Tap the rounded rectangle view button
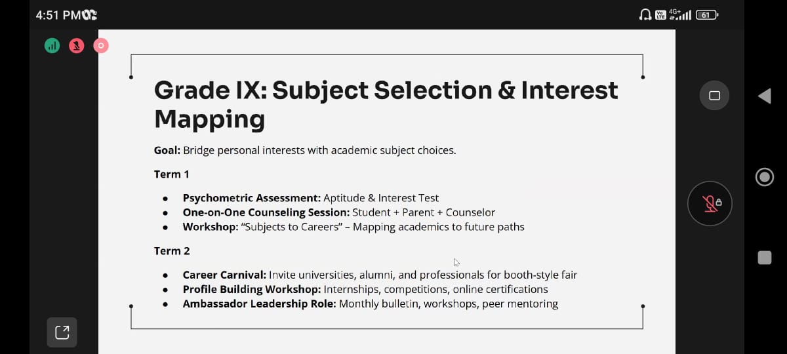This screenshot has width=787, height=354. [x=714, y=96]
